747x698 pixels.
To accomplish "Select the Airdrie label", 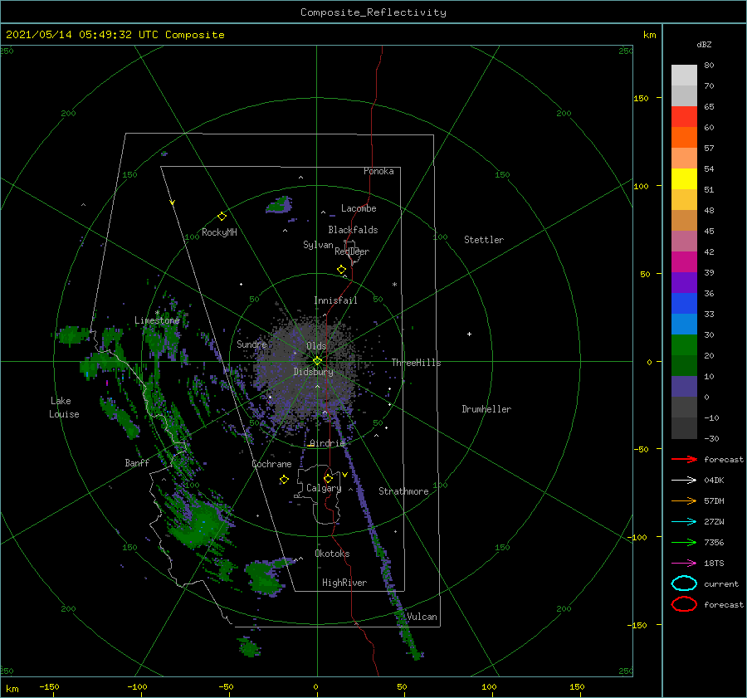I will point(327,443).
